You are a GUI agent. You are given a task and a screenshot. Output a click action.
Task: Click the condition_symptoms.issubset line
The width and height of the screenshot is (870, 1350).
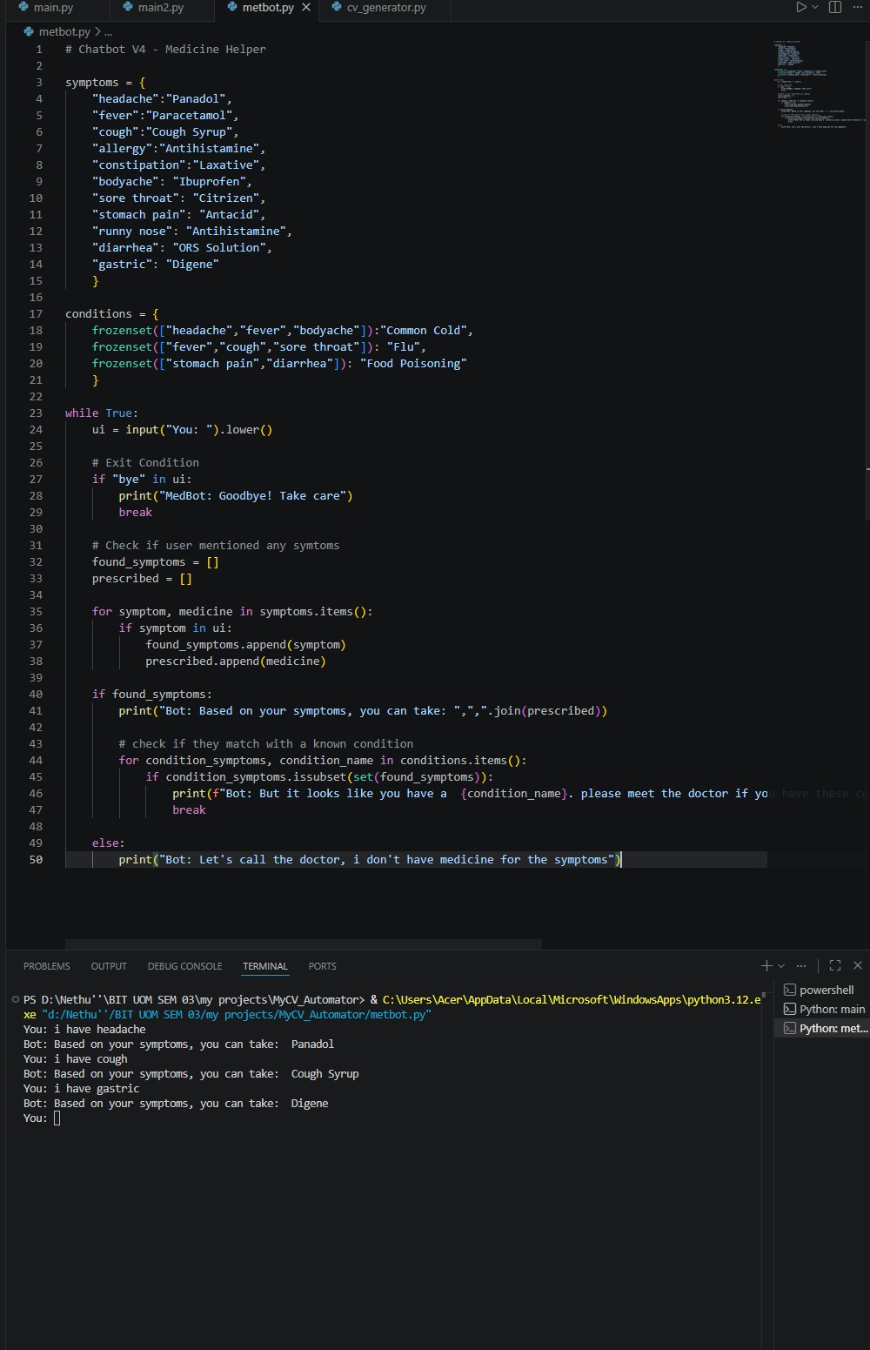[x=319, y=776]
